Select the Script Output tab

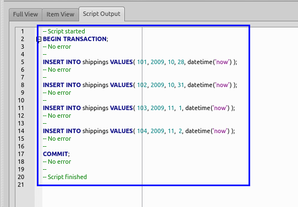point(102,14)
